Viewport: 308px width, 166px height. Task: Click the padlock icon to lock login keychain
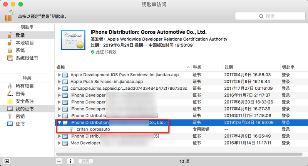(x=9, y=16)
